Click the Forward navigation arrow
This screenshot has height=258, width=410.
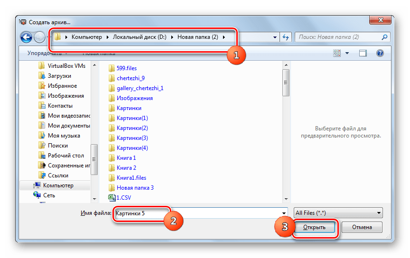click(40, 37)
